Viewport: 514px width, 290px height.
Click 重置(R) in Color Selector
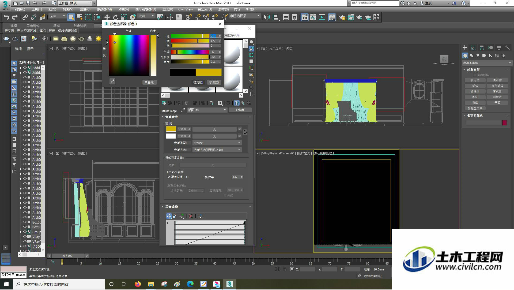pos(149,82)
